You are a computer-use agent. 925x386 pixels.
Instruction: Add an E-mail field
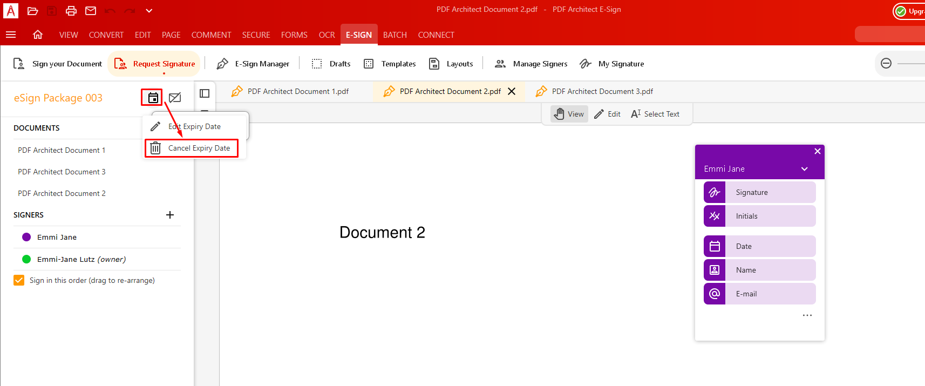(x=760, y=294)
